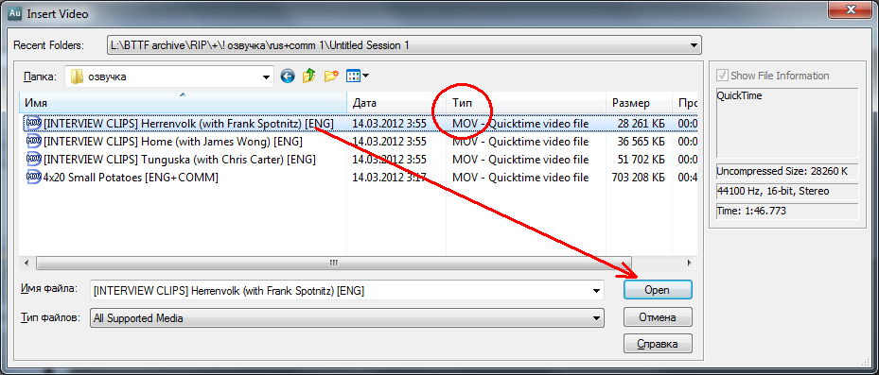879x375 pixels.
Task: Click the scrollbar left arrow
Action: pyautogui.click(x=26, y=262)
